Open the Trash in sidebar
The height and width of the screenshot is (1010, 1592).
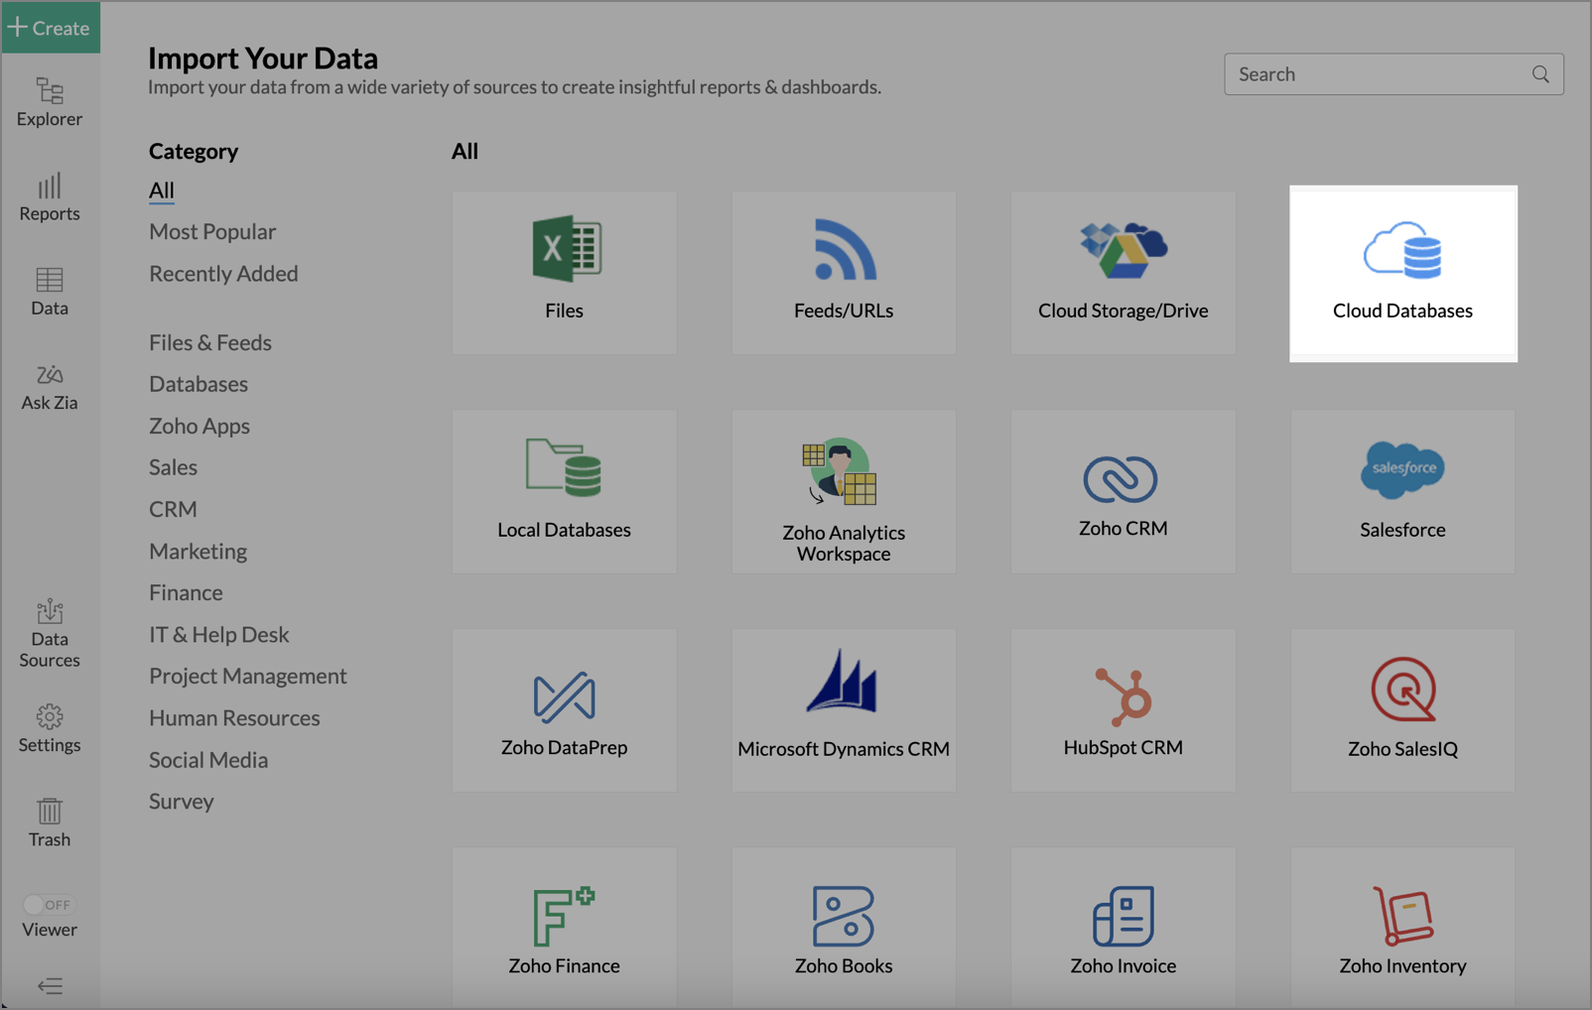(x=50, y=822)
